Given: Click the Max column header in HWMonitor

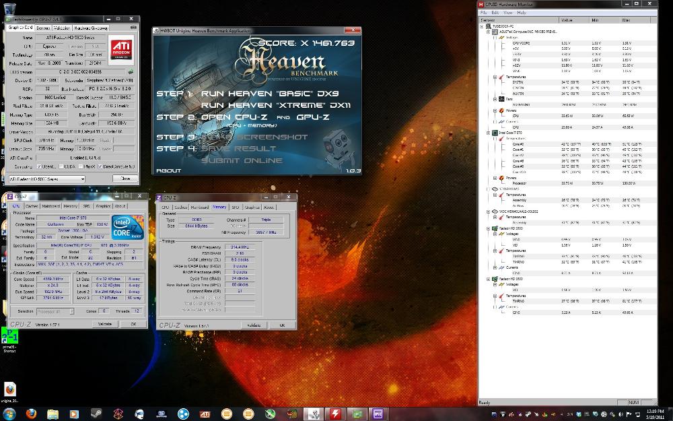Looking at the screenshot, I should pyautogui.click(x=637, y=20).
